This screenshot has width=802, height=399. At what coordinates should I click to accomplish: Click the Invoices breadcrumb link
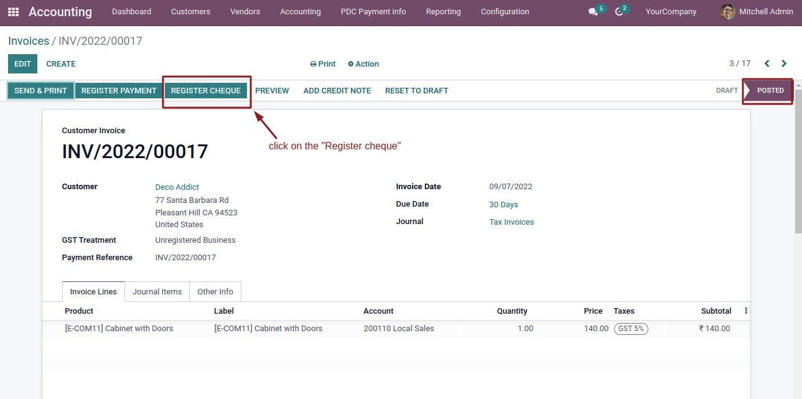pos(29,41)
